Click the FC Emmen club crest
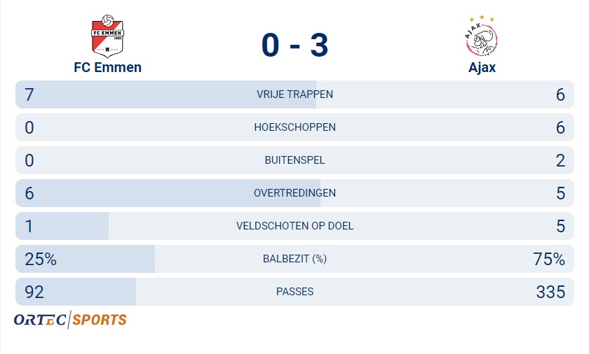589x354 pixels. (107, 36)
